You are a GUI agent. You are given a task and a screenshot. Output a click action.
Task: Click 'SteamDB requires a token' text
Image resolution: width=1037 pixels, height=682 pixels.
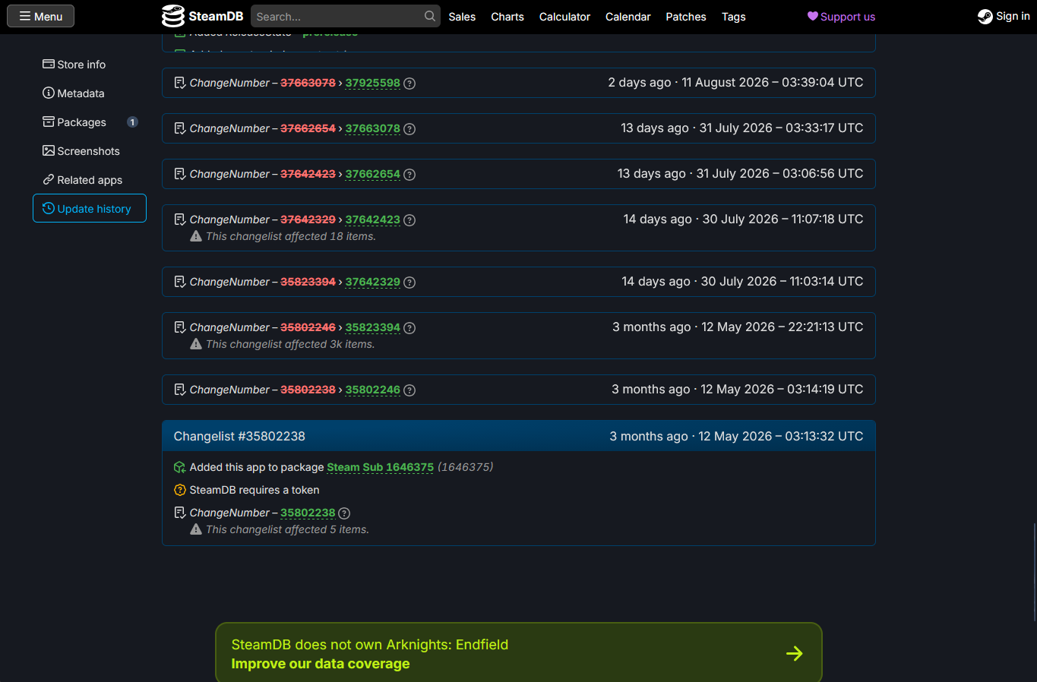coord(255,490)
